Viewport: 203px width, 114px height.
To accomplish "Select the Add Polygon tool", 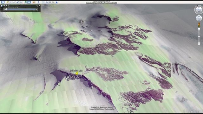I will pyautogui.click(x=11, y=2).
